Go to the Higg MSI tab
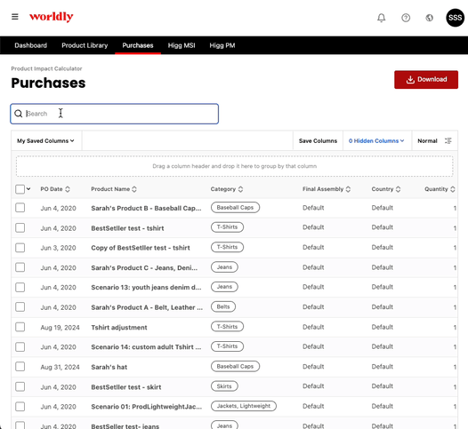 [182, 45]
